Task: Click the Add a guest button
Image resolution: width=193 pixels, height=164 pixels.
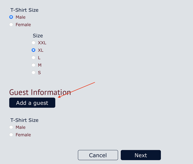Action: point(32,103)
